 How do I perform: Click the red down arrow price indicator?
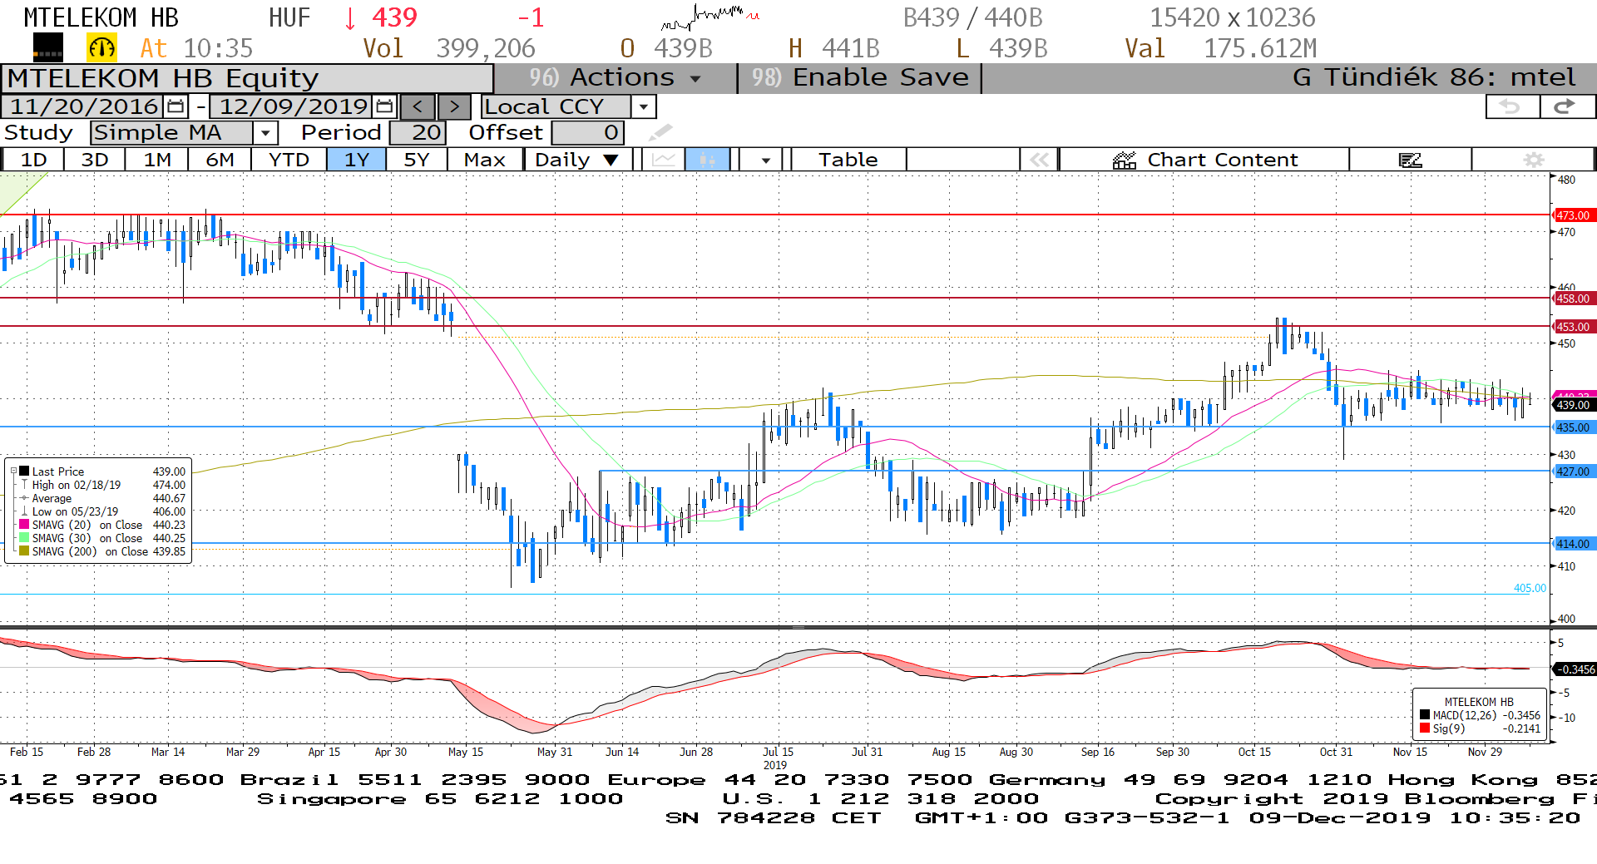(x=350, y=17)
